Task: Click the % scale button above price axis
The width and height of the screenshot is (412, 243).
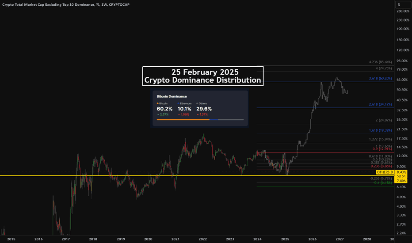Action: [403, 4]
